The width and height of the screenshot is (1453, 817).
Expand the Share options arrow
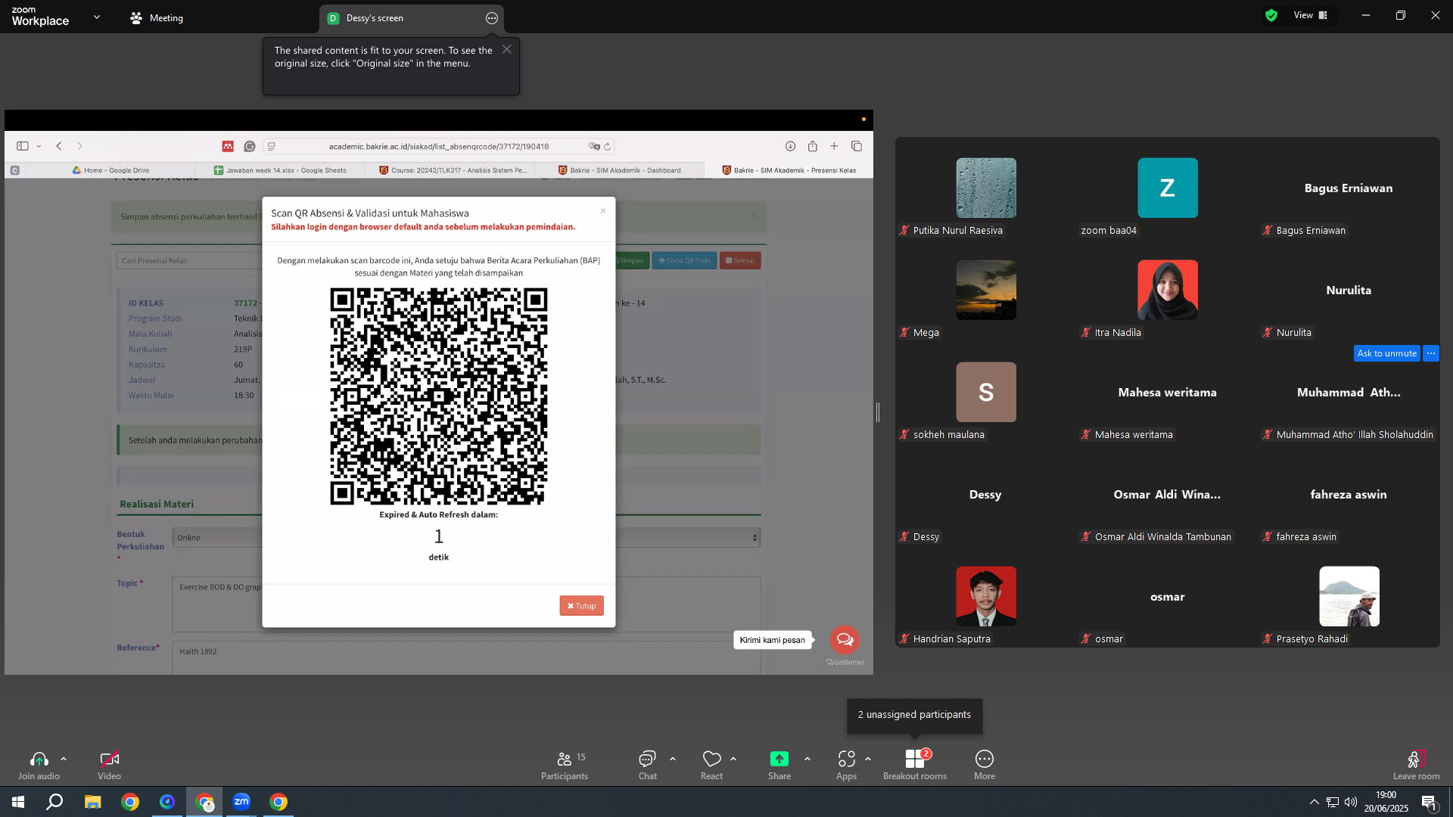point(807,759)
